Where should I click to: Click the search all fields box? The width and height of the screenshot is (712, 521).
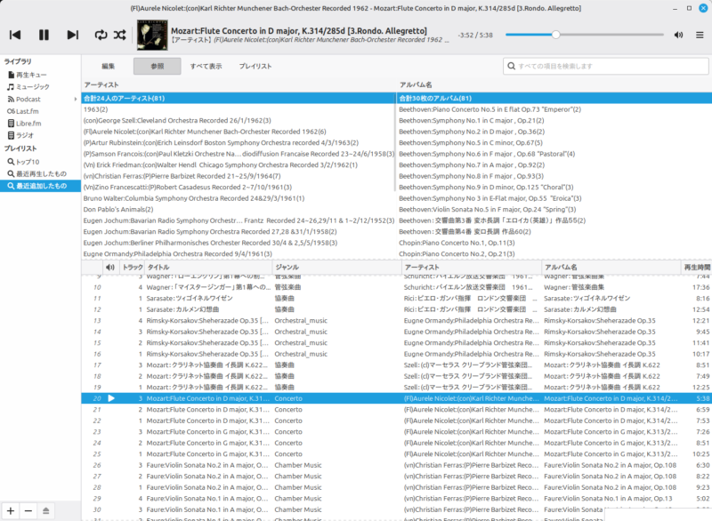[x=603, y=67]
